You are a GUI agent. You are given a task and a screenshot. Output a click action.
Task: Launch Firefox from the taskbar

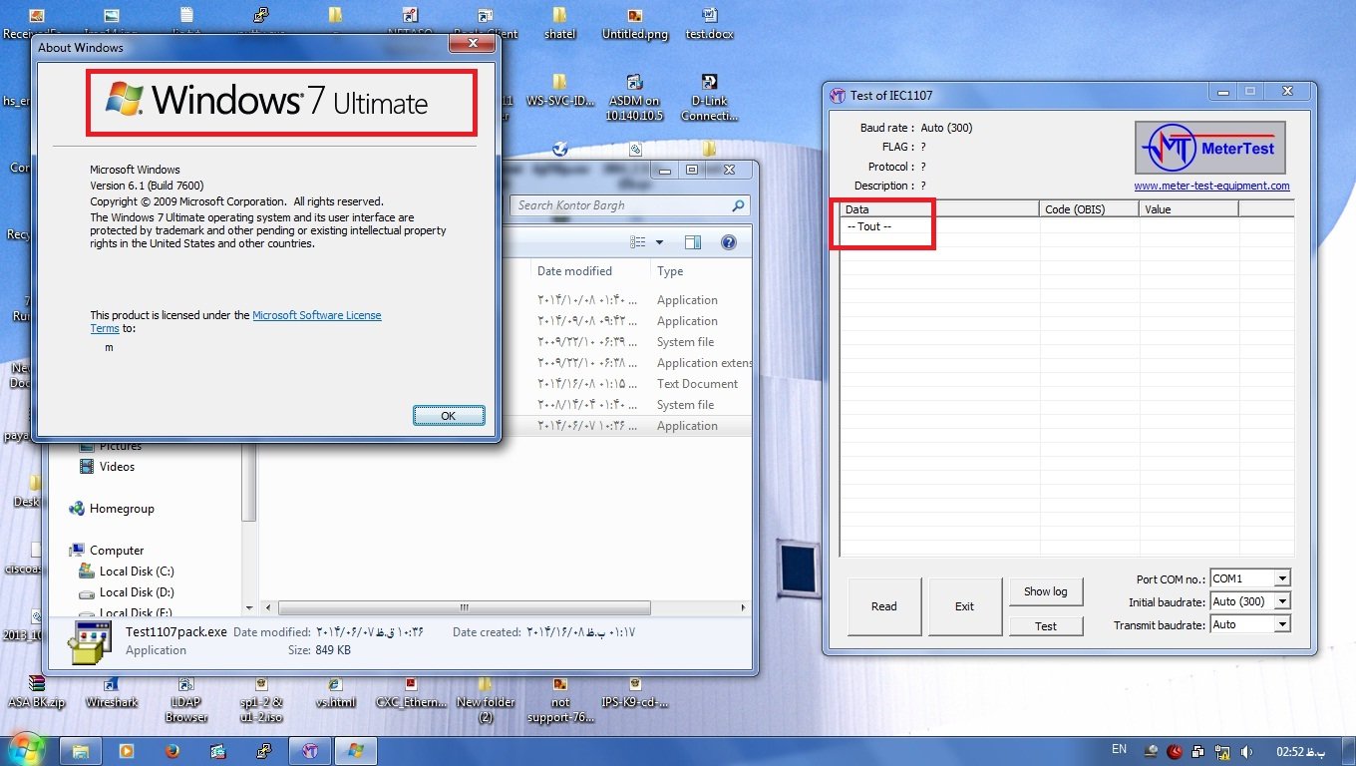171,750
